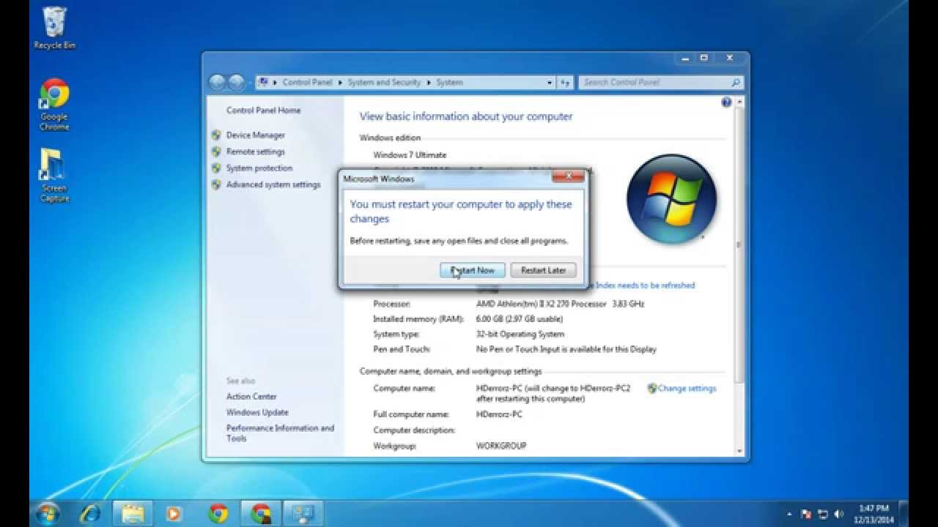Click the computer icon in address bar
Image resolution: width=938 pixels, height=527 pixels.
(x=263, y=82)
